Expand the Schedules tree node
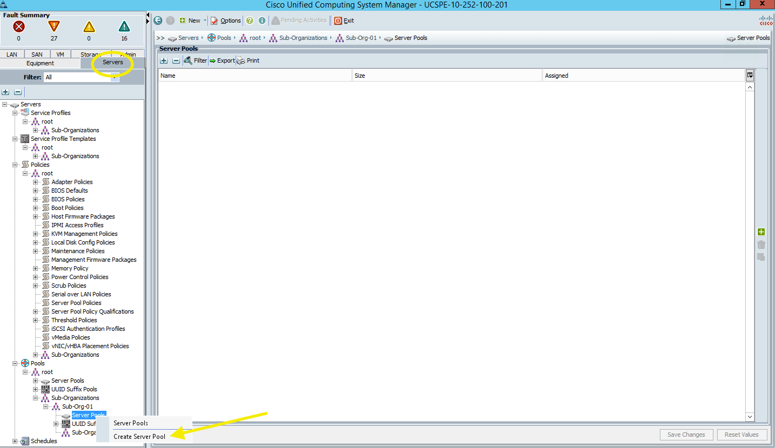Viewport: 775px width, 448px height. (15, 441)
